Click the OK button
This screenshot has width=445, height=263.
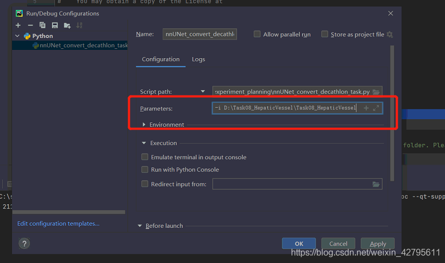(x=299, y=243)
